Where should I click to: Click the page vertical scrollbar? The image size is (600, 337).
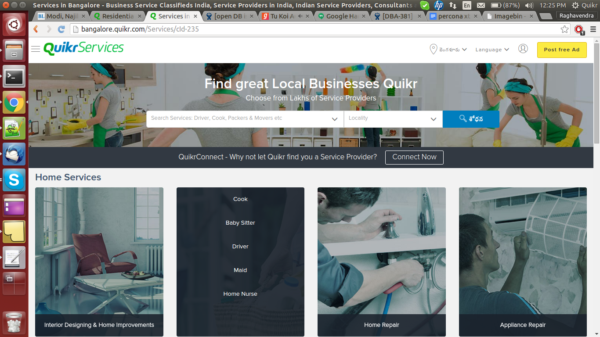[596, 93]
